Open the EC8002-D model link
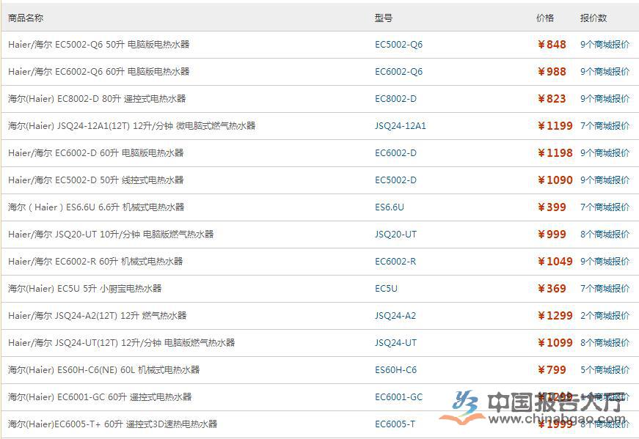Screen dimensions: 639x439 (395, 98)
